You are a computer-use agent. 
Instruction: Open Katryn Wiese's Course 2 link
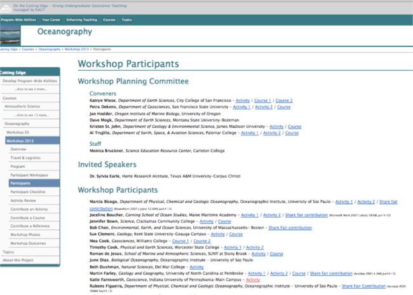(x=283, y=100)
